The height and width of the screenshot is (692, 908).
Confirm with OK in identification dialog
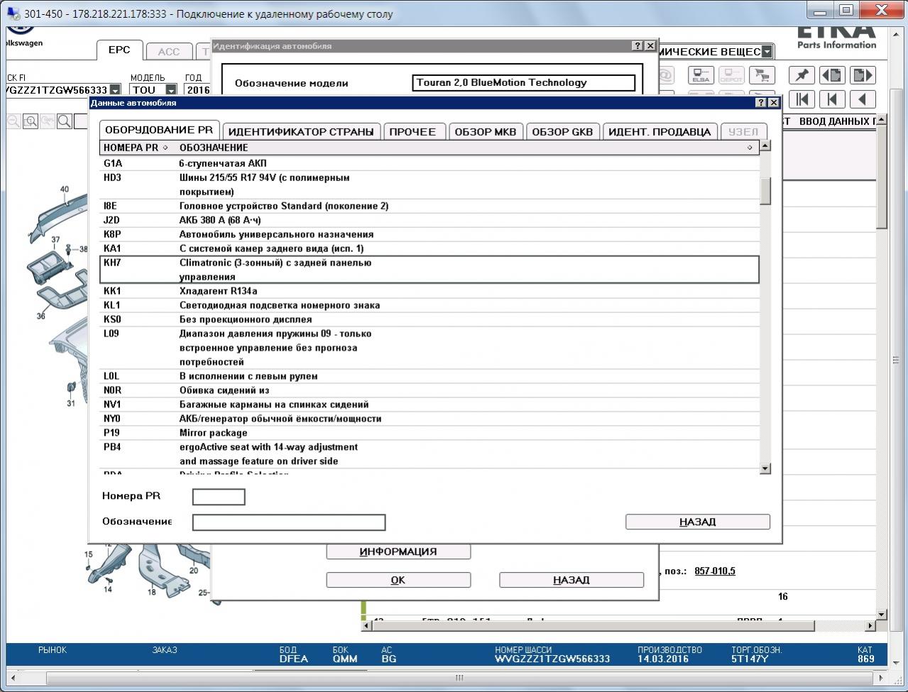pos(398,580)
